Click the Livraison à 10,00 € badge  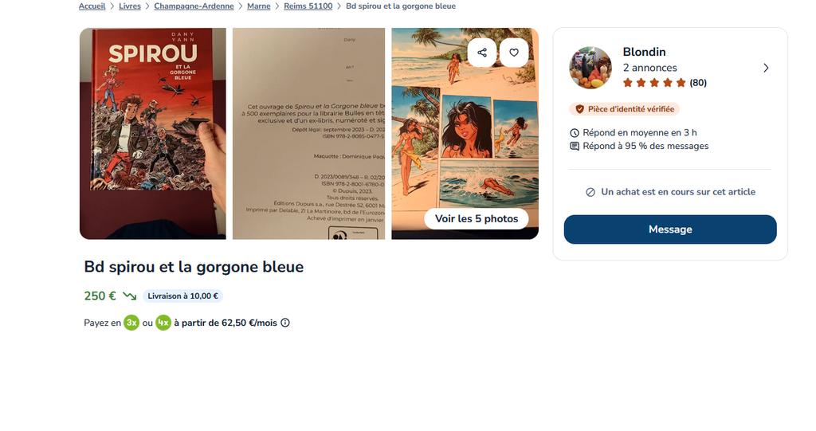point(182,296)
